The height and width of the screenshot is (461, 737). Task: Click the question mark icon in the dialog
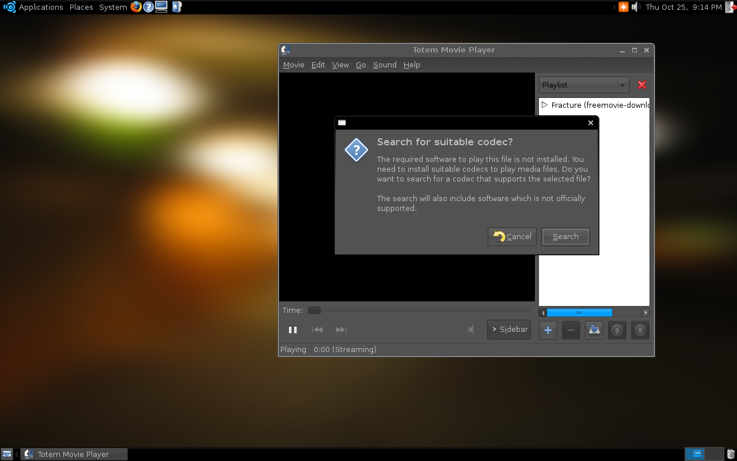click(356, 150)
